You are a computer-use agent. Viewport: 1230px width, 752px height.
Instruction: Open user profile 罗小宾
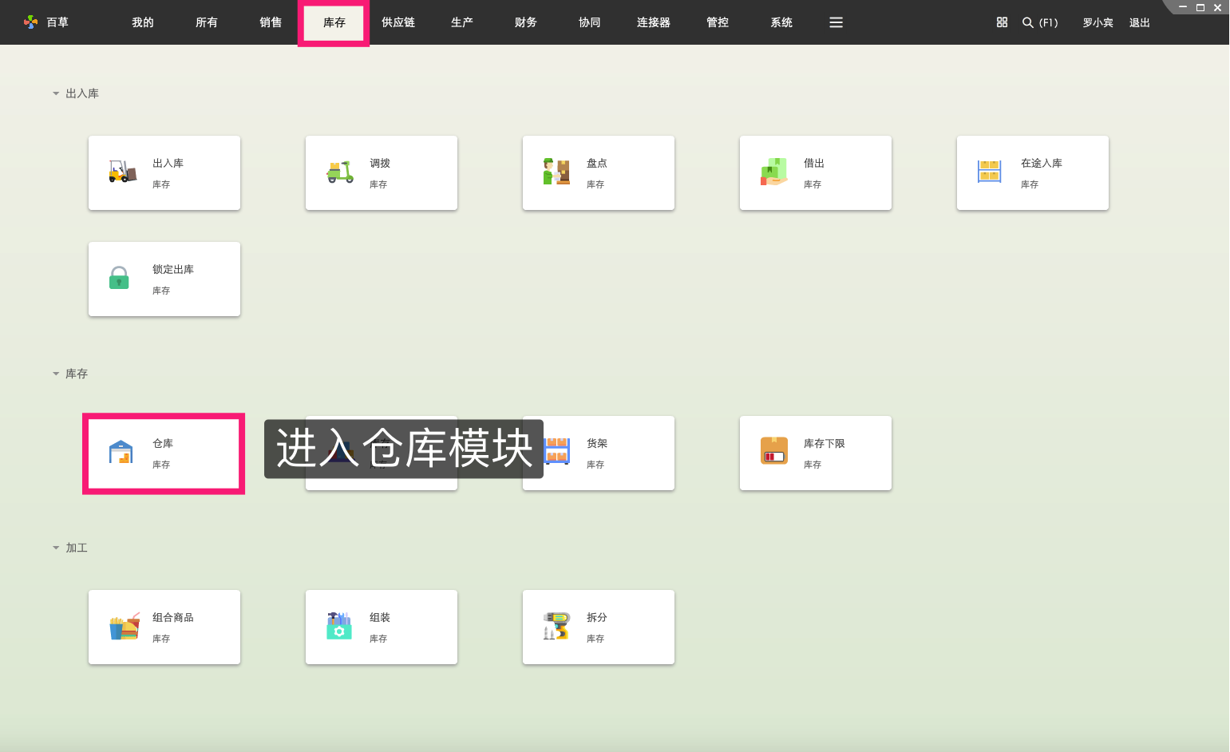(x=1097, y=22)
